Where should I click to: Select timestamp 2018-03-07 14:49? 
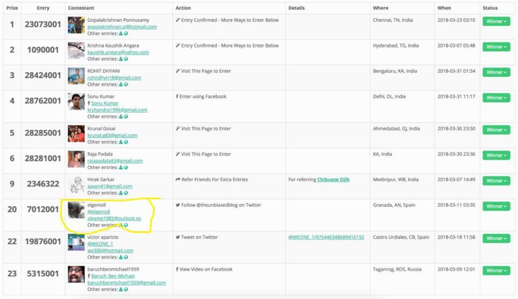click(456, 180)
